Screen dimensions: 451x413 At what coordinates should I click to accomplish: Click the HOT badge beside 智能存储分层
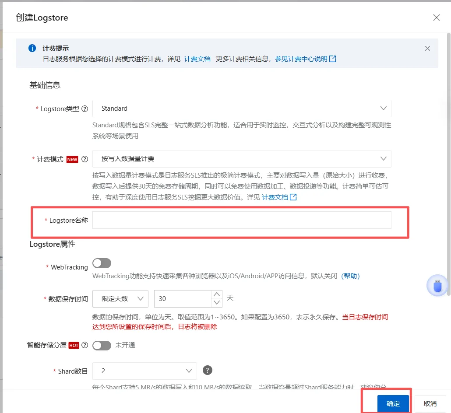(x=74, y=346)
